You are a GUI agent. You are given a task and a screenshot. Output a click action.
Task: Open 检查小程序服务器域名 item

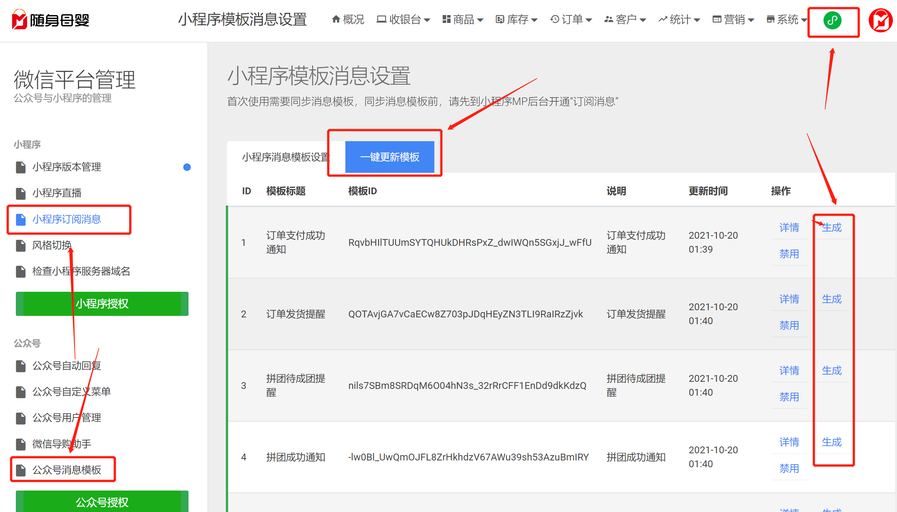(x=73, y=271)
